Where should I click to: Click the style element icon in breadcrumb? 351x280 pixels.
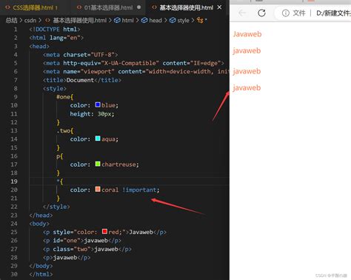(x=173, y=20)
